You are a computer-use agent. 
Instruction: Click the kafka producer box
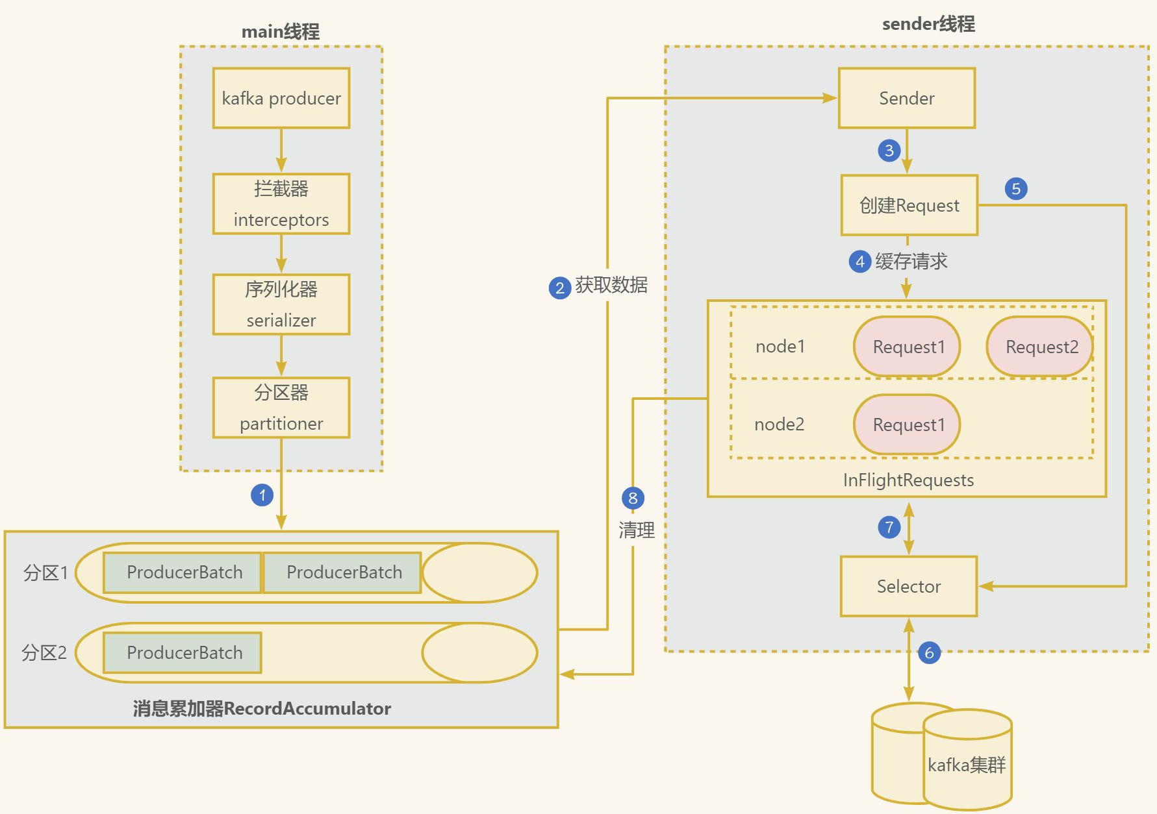(281, 98)
